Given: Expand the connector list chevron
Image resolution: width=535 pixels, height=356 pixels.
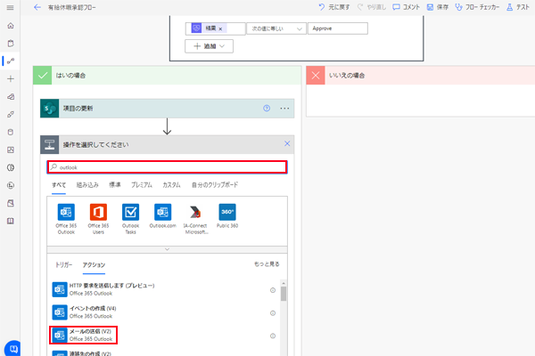Looking at the screenshot, I should click(168, 249).
